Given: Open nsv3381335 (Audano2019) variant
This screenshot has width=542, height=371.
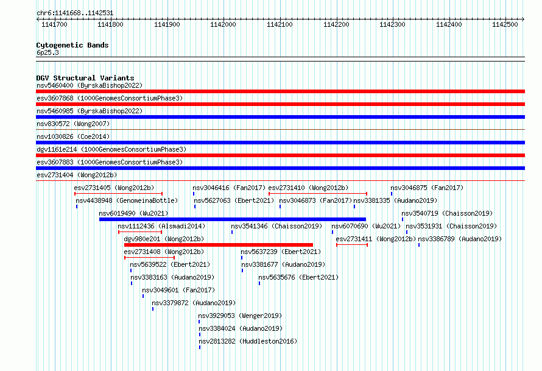Looking at the screenshot, I should pyautogui.click(x=395, y=200).
